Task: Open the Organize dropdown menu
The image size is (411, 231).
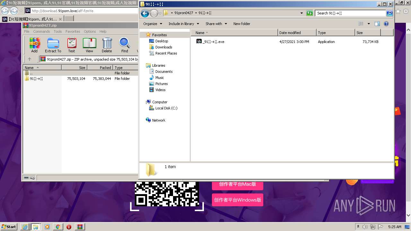Action: click(x=152, y=24)
